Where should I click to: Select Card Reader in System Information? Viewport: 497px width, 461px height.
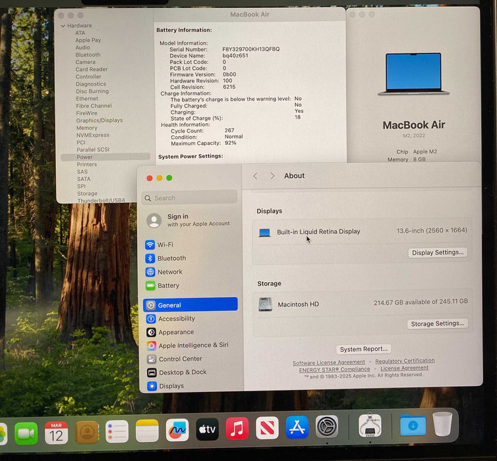point(91,69)
